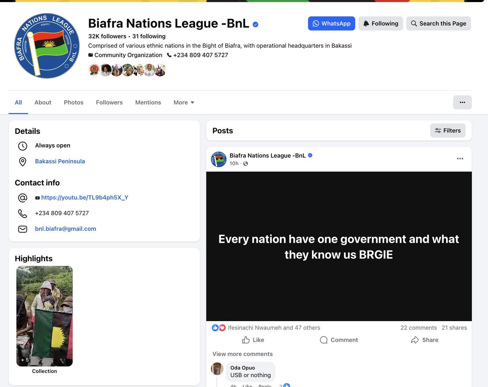Switch to the Followers tab
488x387 pixels.
coord(109,102)
